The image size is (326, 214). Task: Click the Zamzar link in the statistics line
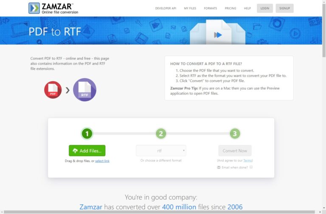[x=91, y=207]
